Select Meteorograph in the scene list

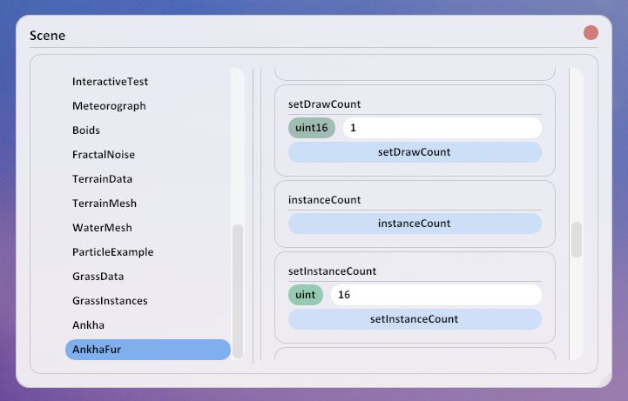pos(109,106)
